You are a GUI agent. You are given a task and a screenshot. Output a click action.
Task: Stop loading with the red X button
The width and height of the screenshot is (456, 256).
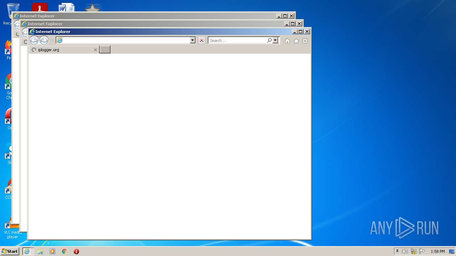pos(202,40)
